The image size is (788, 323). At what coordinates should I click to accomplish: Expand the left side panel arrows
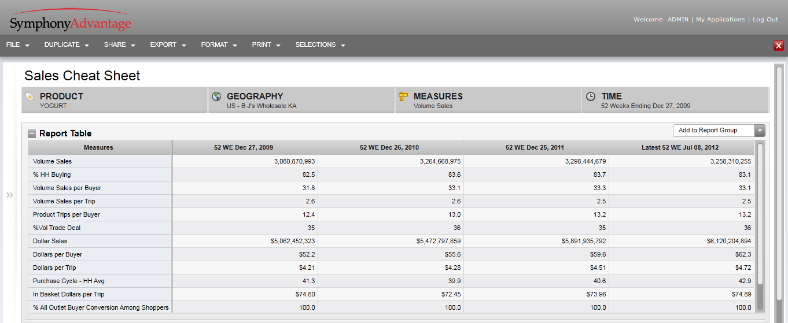(9, 195)
